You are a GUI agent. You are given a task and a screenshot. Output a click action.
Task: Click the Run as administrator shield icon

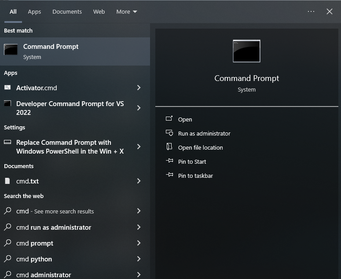[169, 133]
